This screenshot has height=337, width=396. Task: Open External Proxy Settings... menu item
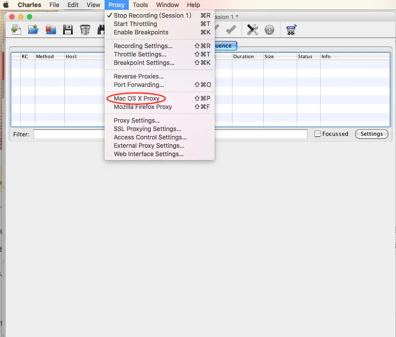[160, 145]
